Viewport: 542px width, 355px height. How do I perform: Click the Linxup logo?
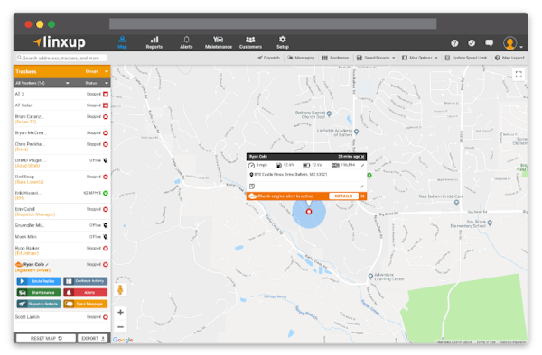click(x=60, y=42)
